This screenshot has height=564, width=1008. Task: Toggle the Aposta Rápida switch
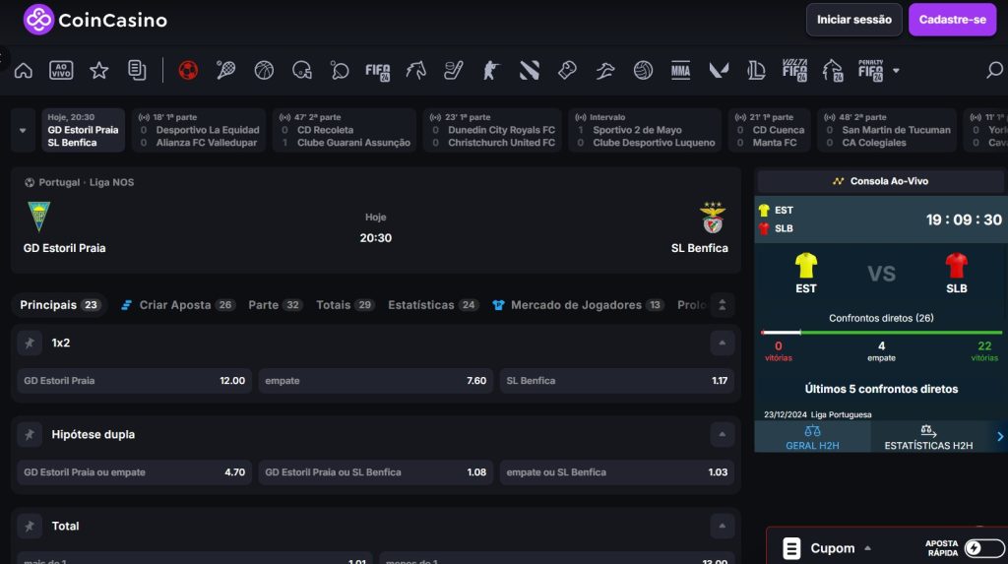(983, 548)
